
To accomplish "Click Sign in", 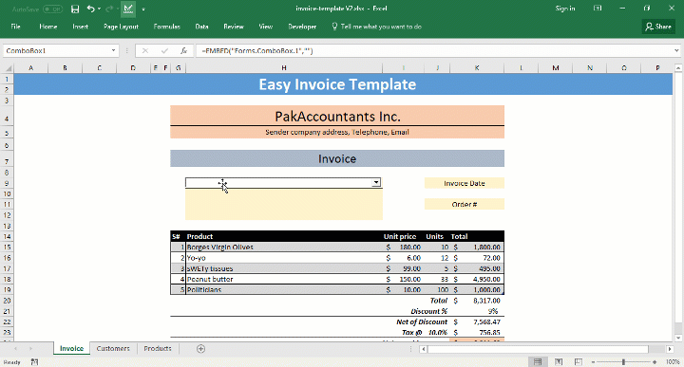I will tap(565, 9).
